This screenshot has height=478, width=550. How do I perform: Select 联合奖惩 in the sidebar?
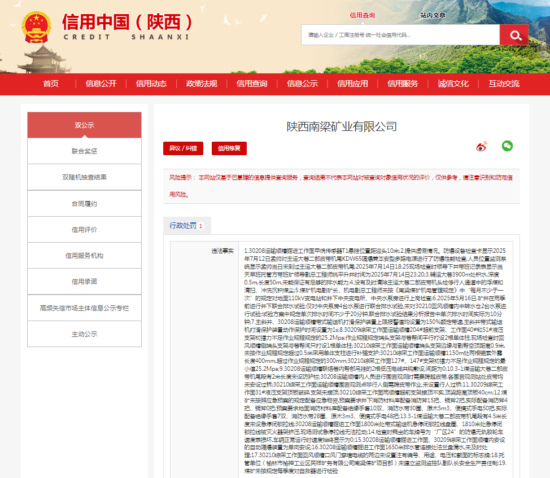tap(85, 151)
